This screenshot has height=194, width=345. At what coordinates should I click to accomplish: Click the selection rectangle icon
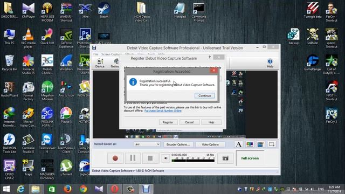pos(272,144)
